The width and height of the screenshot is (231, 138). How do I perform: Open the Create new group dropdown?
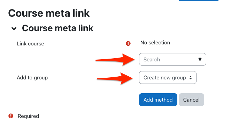tap(168, 78)
